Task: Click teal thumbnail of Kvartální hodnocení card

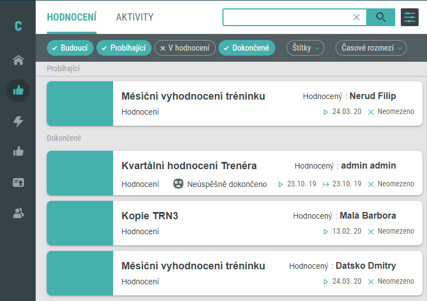Action: pyautogui.click(x=80, y=173)
